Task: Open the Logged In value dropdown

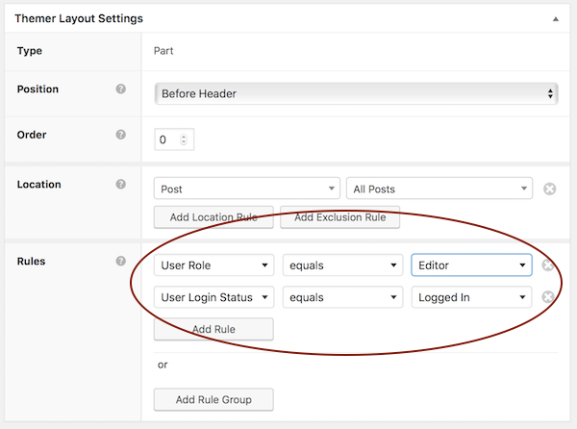Action: click(x=470, y=297)
